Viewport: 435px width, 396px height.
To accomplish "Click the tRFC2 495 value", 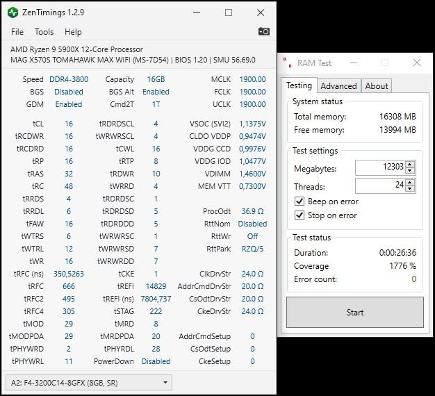I will [69, 299].
